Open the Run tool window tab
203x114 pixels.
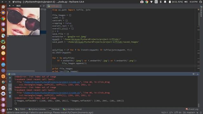click(x=10, y=109)
